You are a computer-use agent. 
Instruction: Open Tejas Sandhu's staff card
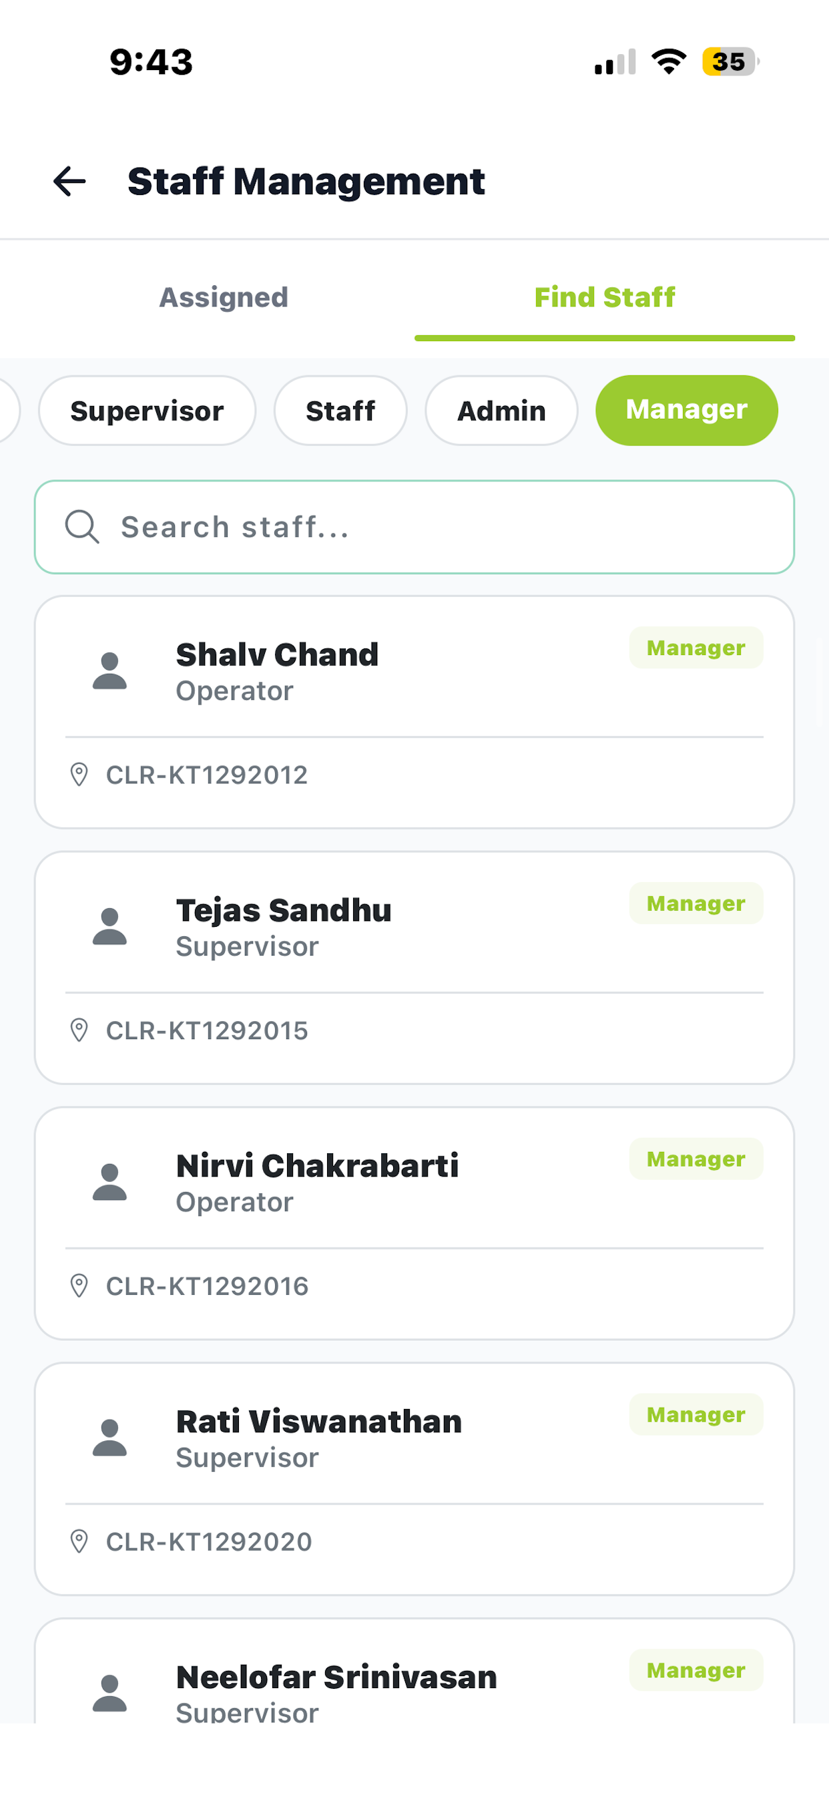point(414,968)
